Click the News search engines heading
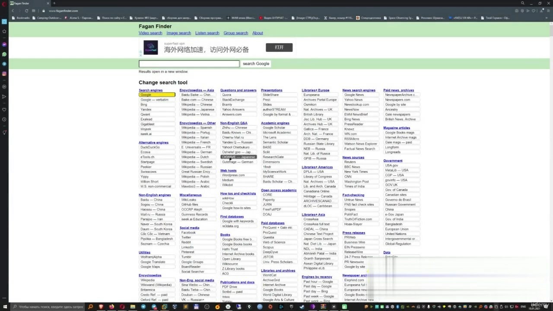 pyautogui.click(x=359, y=90)
